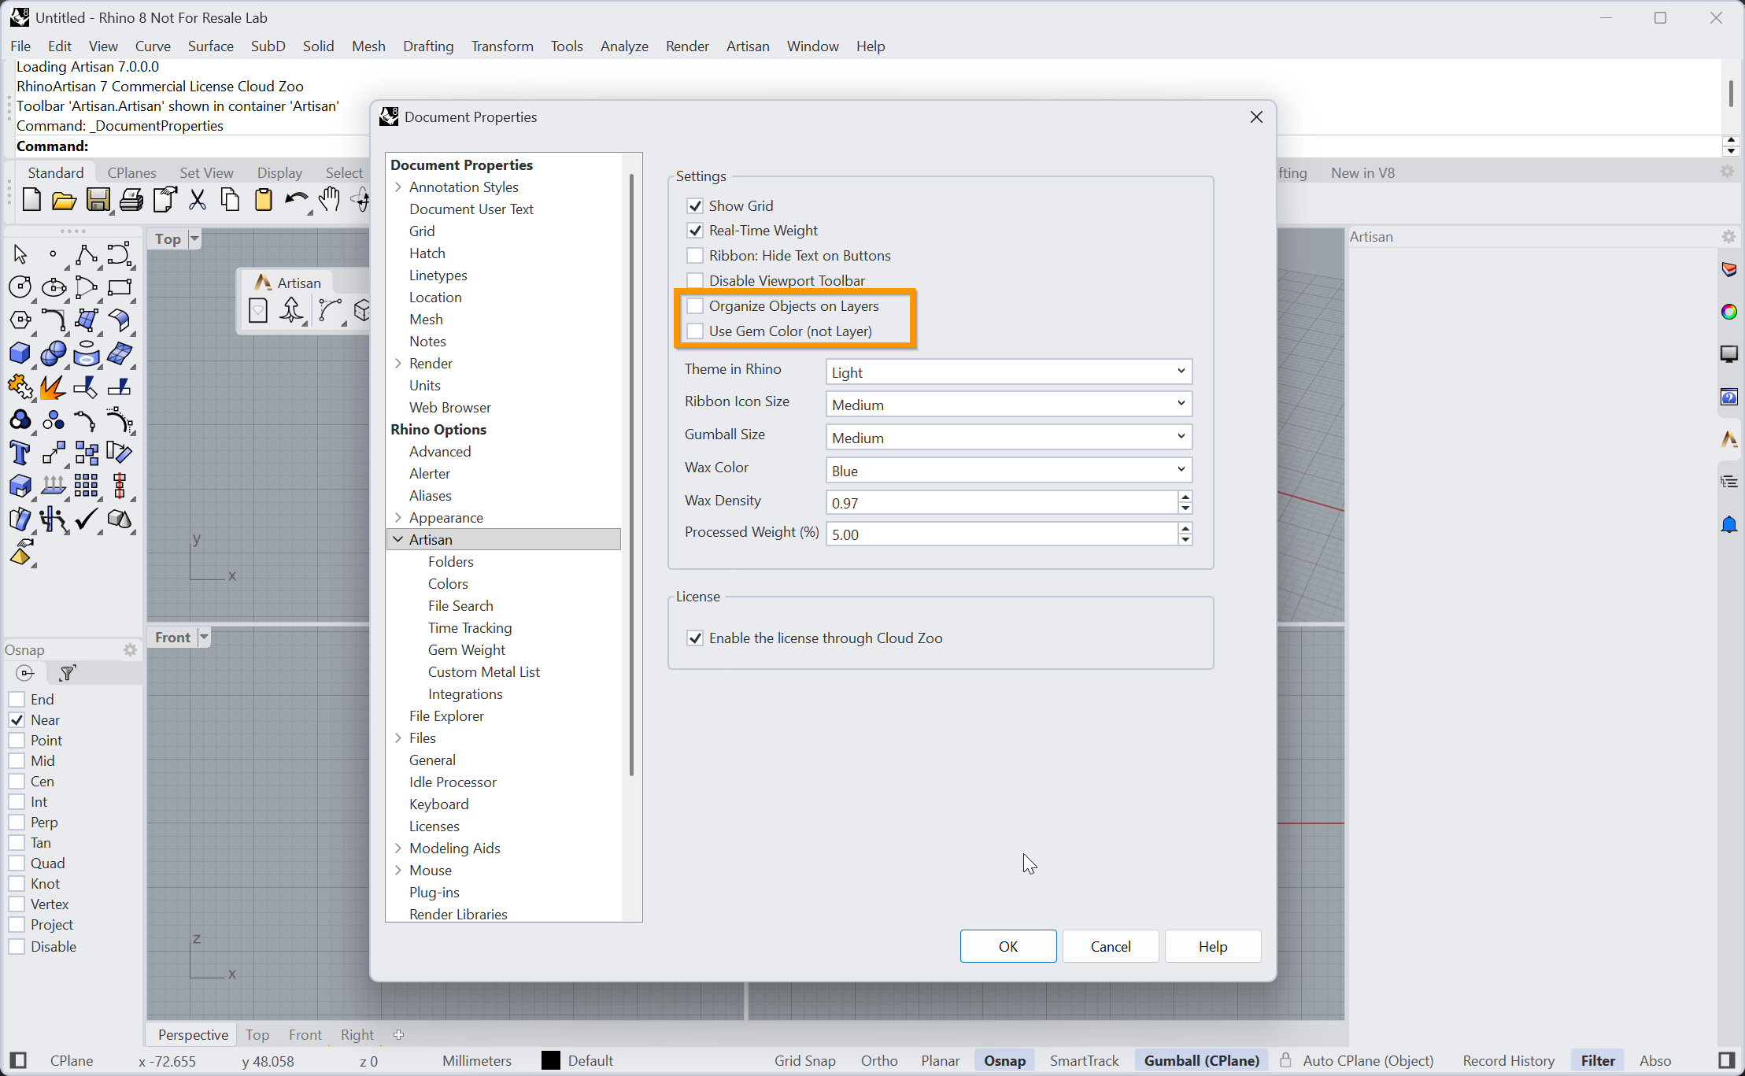This screenshot has width=1745, height=1076.
Task: Click the Osnap panel gear icon
Action: (130, 649)
